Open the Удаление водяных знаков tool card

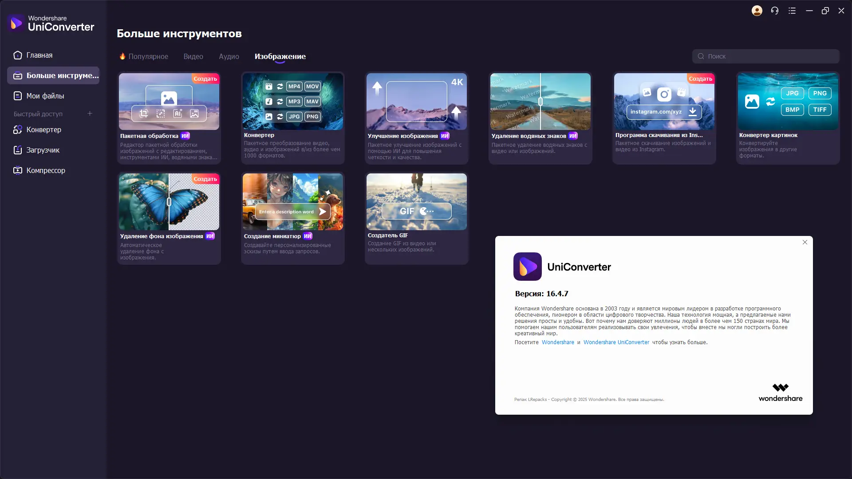tap(540, 118)
